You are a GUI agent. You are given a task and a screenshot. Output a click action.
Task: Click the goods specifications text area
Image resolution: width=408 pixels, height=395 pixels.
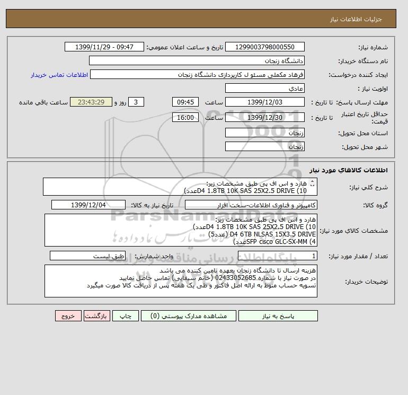181,230
